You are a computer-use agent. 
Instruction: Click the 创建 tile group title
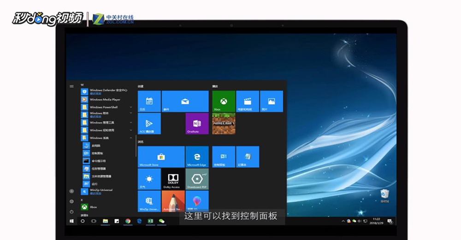click(x=141, y=86)
